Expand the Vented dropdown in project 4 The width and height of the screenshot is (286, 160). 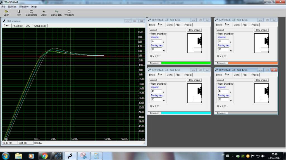coord(234,80)
